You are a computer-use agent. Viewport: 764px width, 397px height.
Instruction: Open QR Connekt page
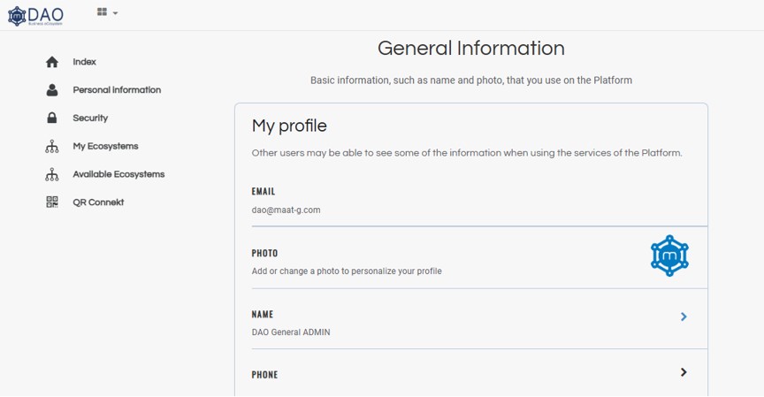(98, 202)
